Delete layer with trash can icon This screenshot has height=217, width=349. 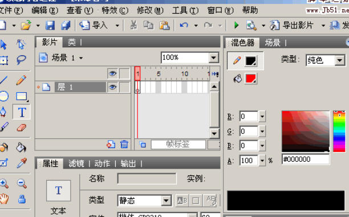pyautogui.click(x=124, y=144)
